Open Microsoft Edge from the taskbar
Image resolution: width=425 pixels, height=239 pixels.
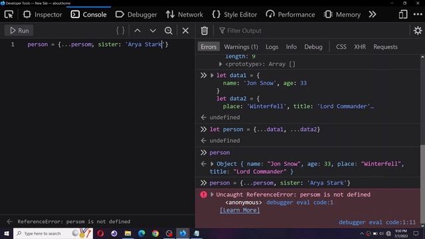[x=141, y=233]
